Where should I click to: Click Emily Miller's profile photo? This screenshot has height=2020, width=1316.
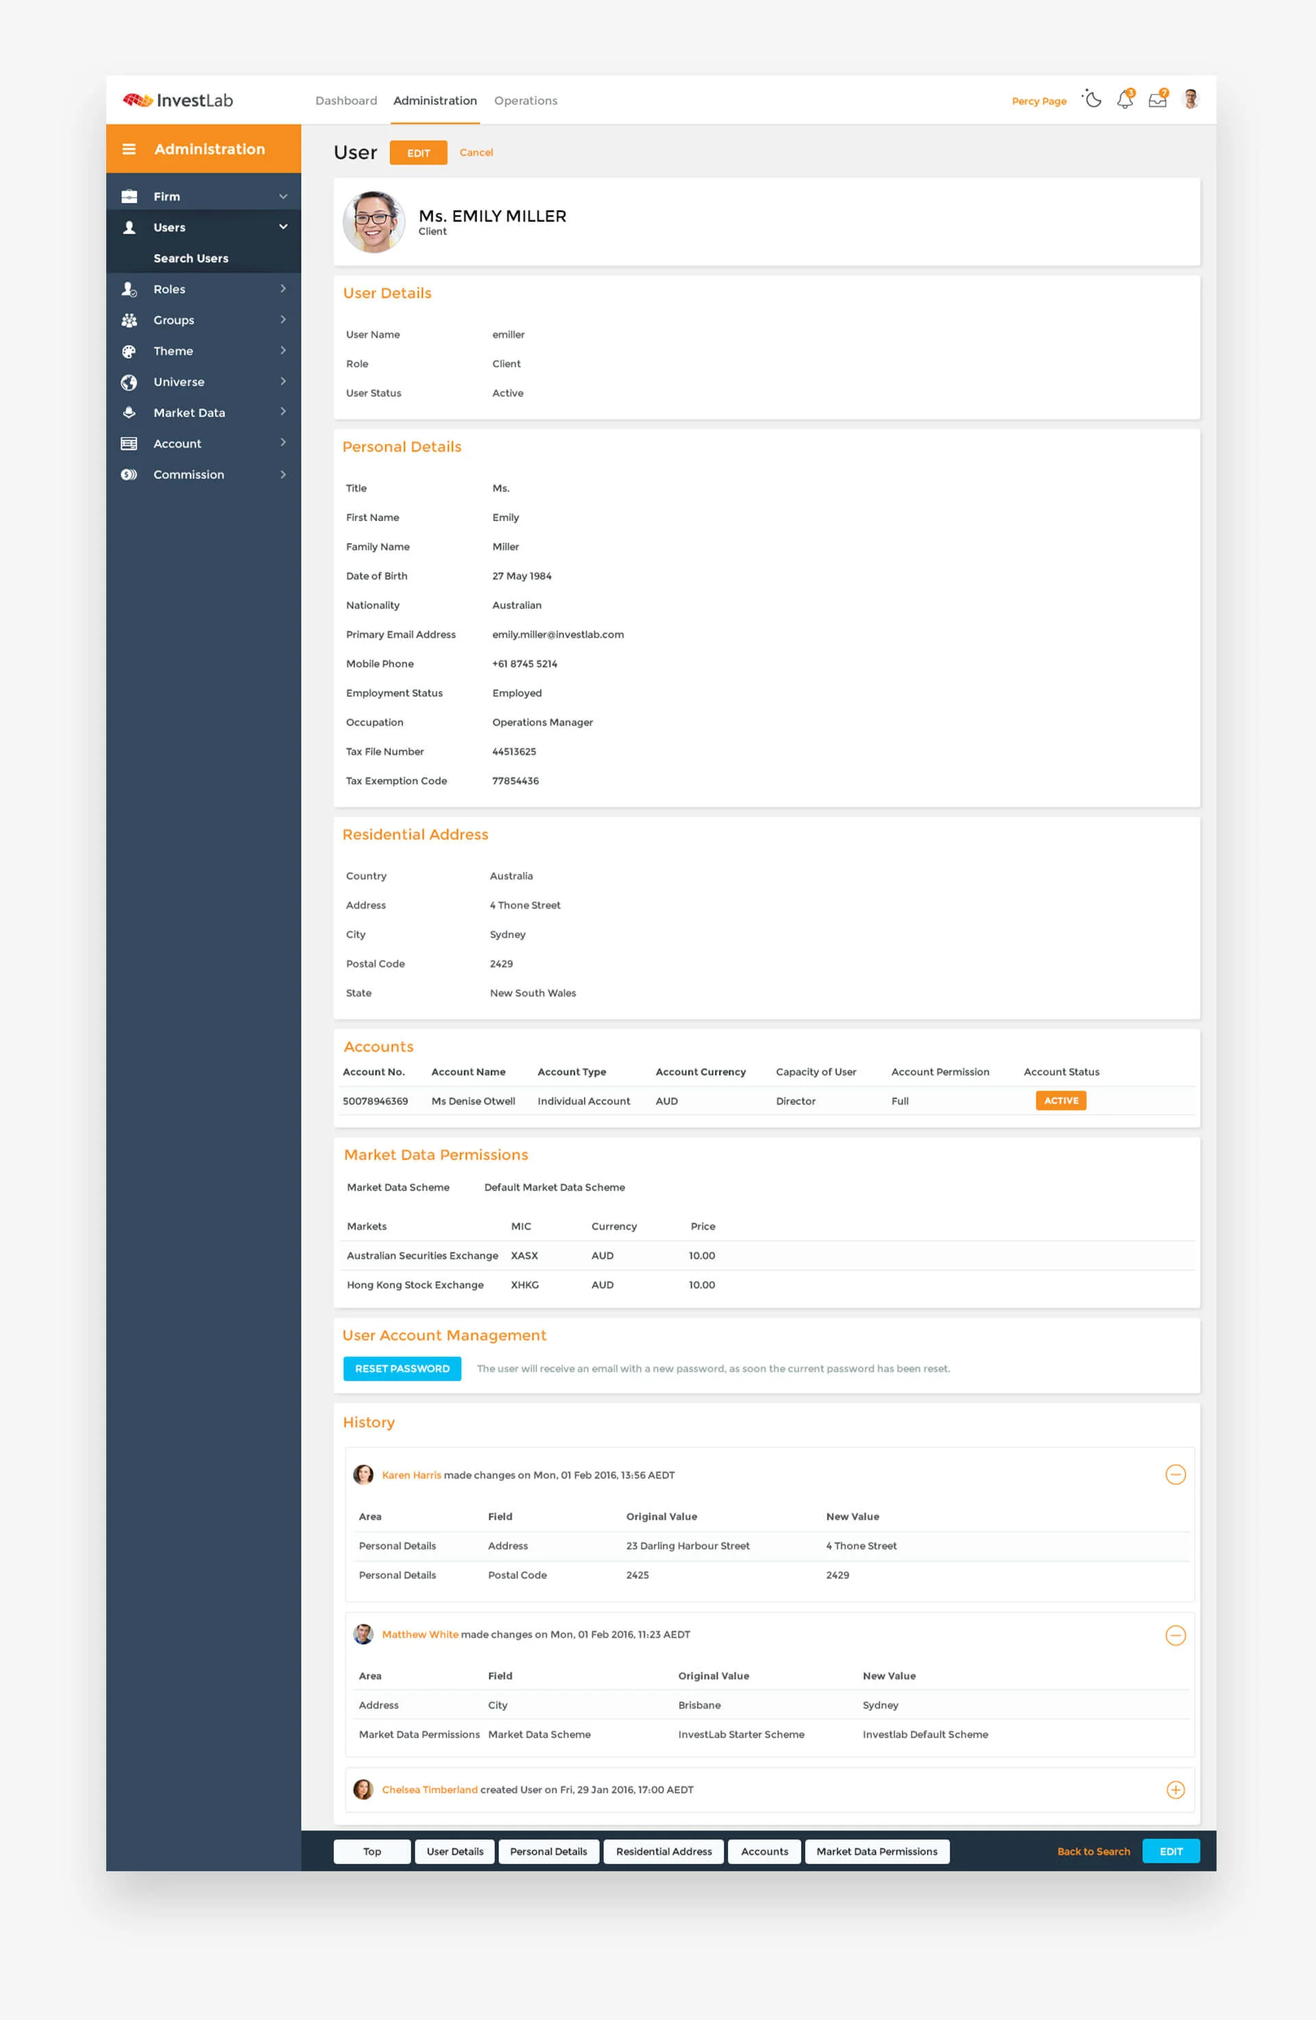374,221
